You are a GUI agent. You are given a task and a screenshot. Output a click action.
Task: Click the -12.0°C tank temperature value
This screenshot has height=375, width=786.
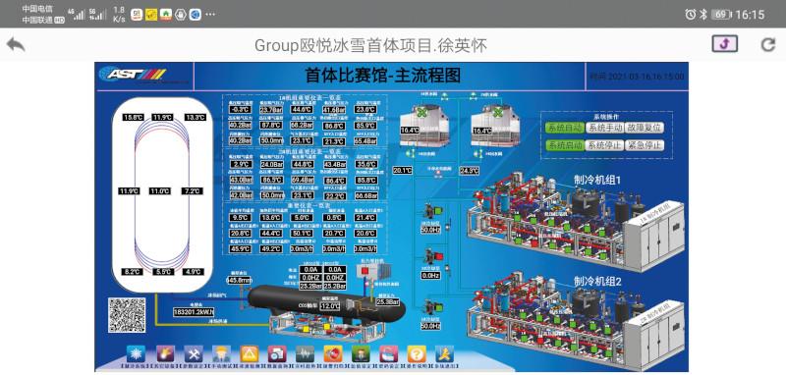click(330, 306)
